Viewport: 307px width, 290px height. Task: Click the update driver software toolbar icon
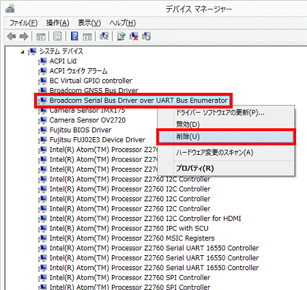pos(121,36)
